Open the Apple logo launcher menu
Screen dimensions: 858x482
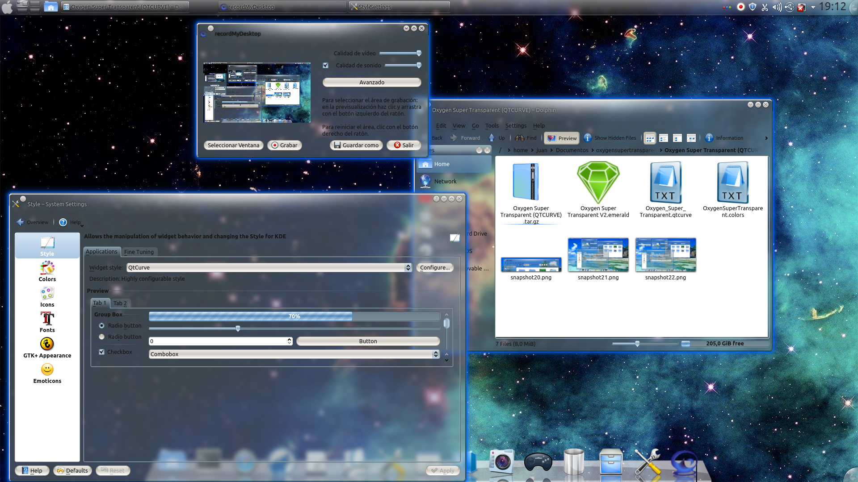[7, 7]
